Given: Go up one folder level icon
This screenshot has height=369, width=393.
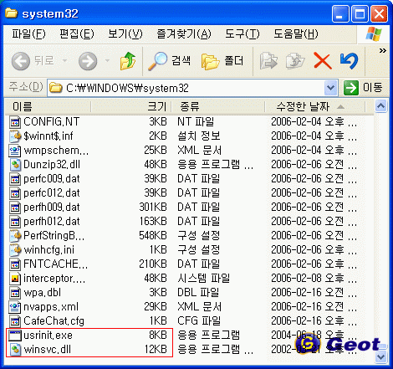Looking at the screenshot, I should click(x=128, y=60).
